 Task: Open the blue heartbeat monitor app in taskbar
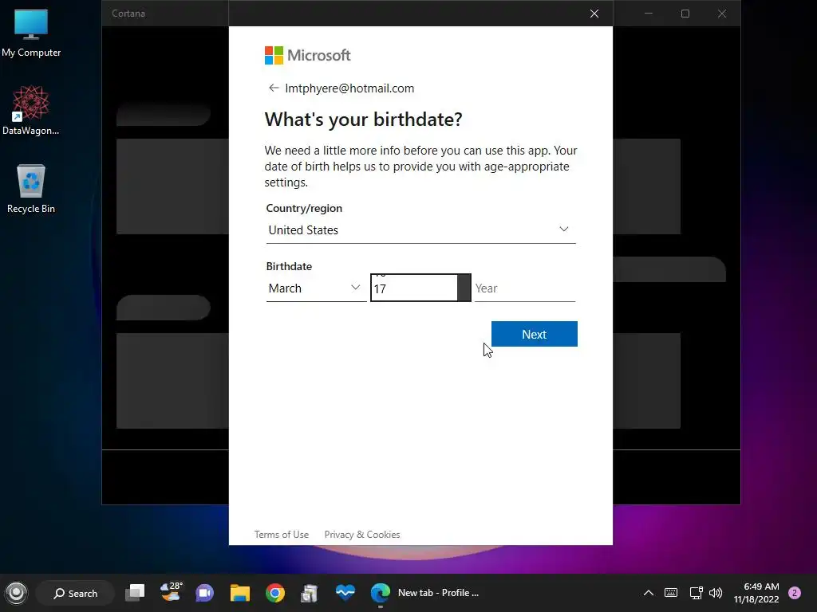coord(345,592)
